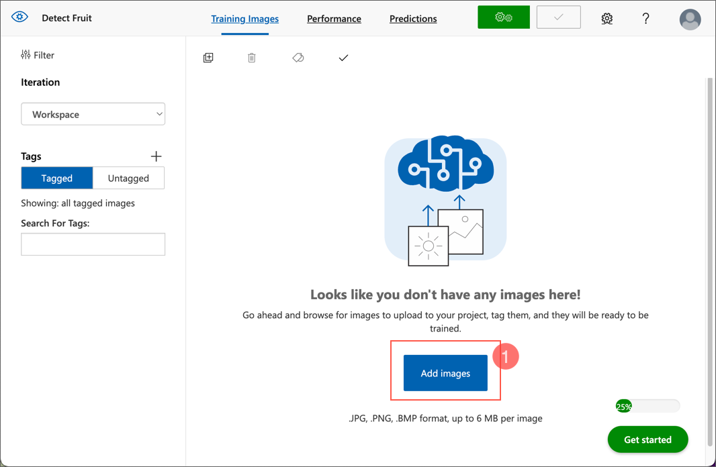This screenshot has width=716, height=467.
Task: Click the Get started button
Action: [647, 439]
